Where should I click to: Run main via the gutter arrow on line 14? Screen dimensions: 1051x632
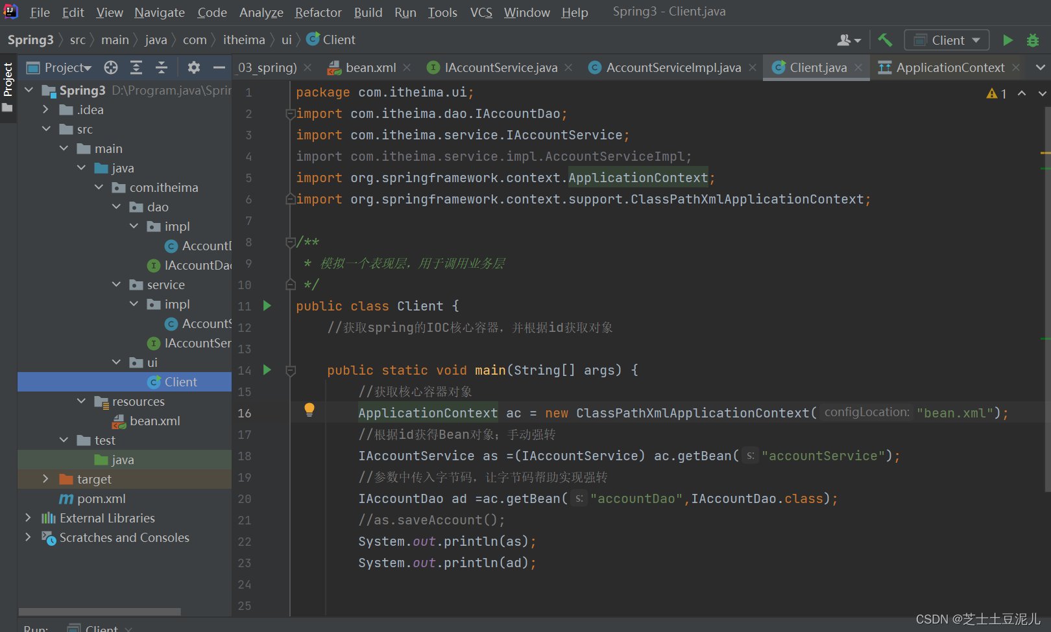(267, 370)
